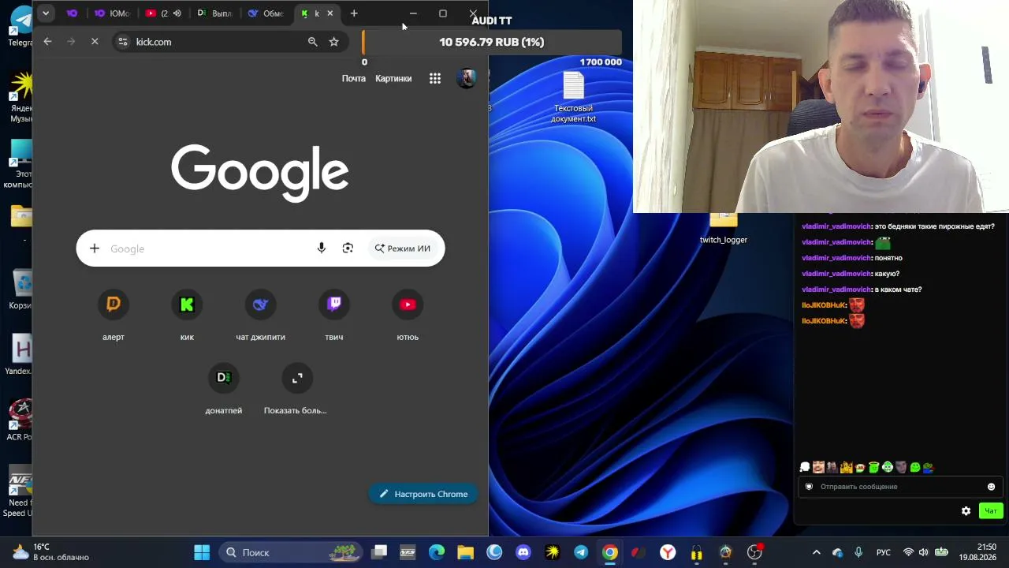The width and height of the screenshot is (1009, 568).
Task: Open the ютюб shortcut
Action: coord(408,315)
